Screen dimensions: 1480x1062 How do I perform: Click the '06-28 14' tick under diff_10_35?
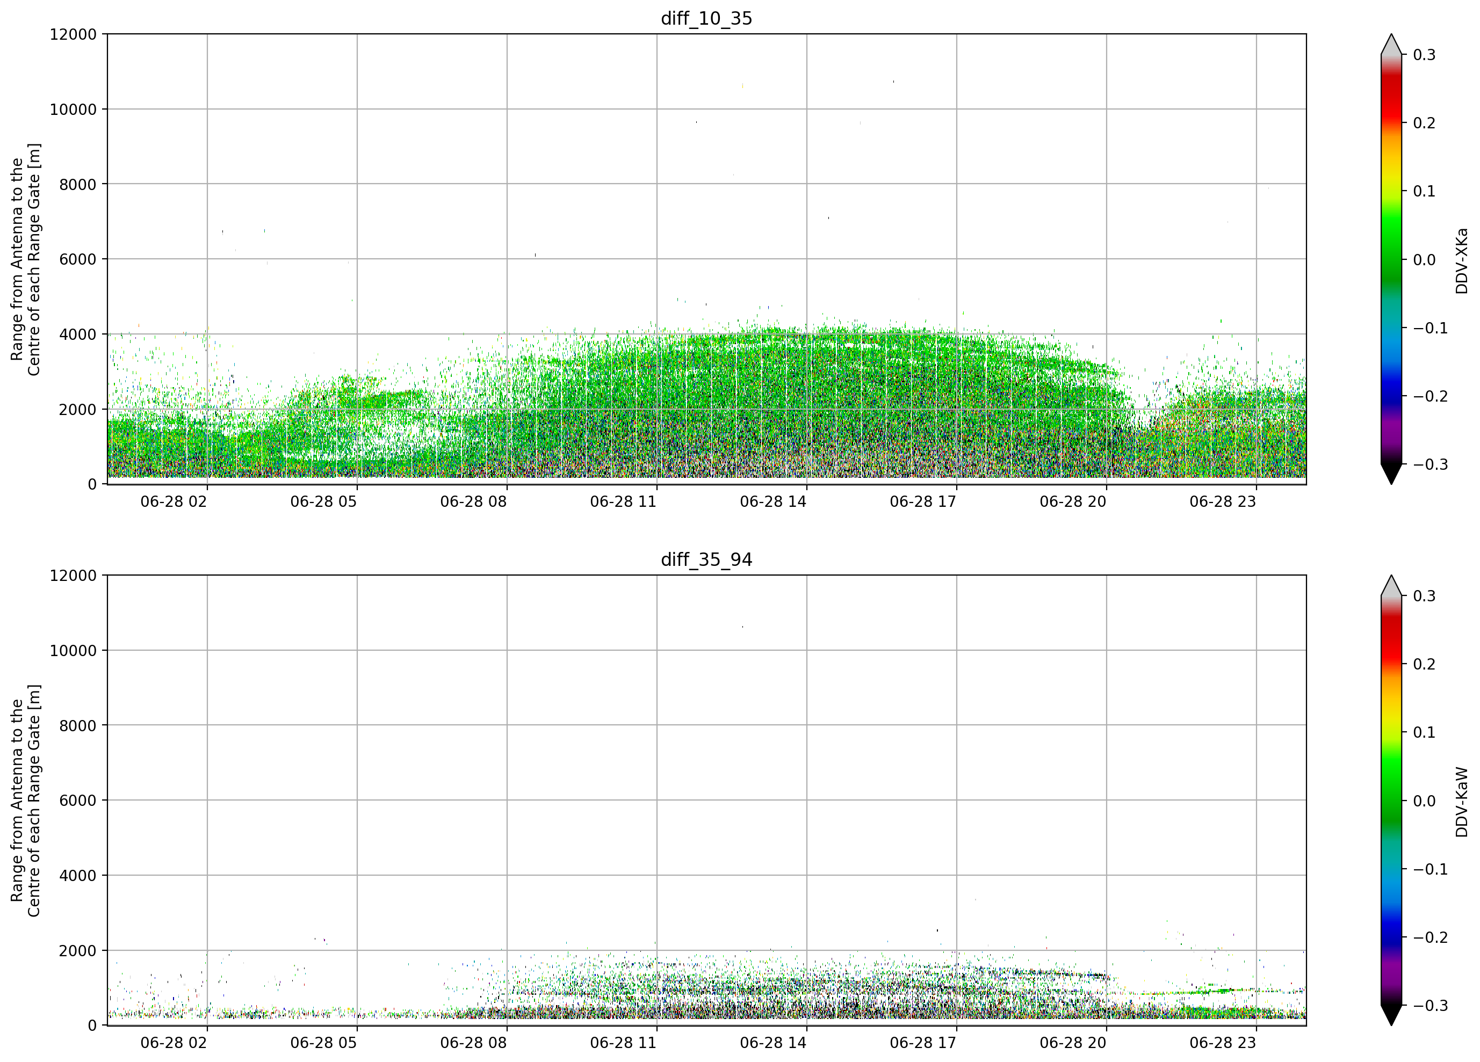tap(773, 501)
